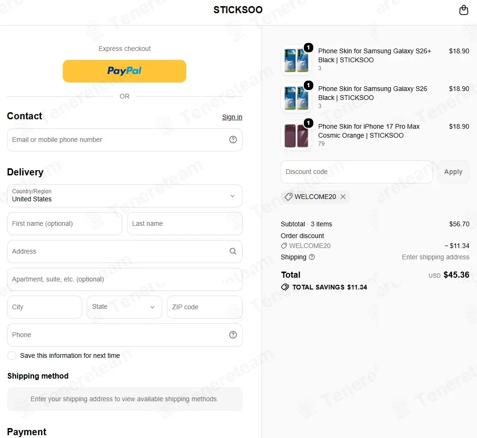This screenshot has height=438, width=477.
Task: Click the iPhone 17 Pro Max skin thumbnail
Action: pos(296,135)
